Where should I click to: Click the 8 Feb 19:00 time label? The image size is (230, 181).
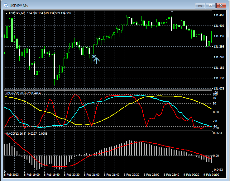coord(32,175)
